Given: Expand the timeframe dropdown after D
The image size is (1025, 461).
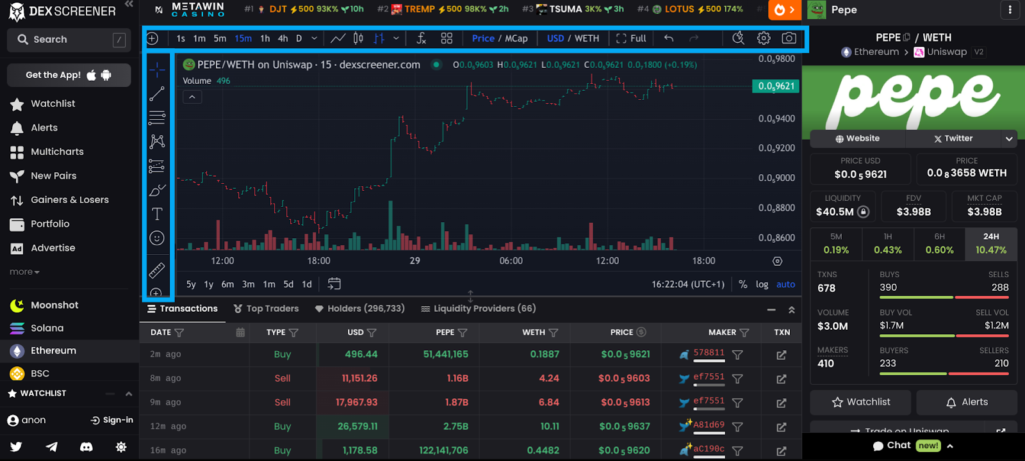Looking at the screenshot, I should (x=314, y=38).
